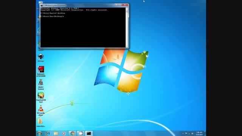Maximize the Command Prompt window
The image size is (242, 136).
pos(119,5)
